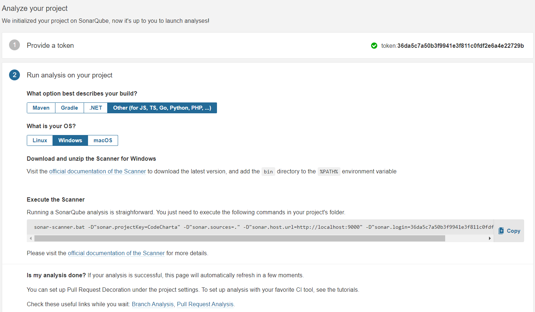The width and height of the screenshot is (535, 312).
Task: Click the generated token value text
Action: (460, 46)
